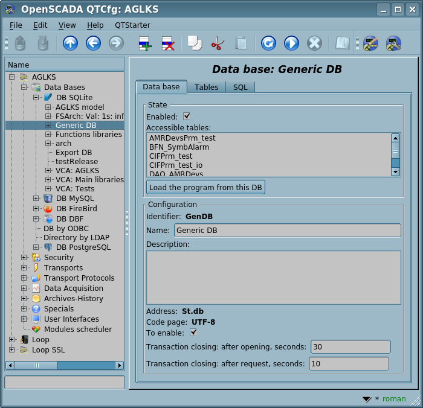
Task: Go up one level with the up arrow
Action: [70, 43]
